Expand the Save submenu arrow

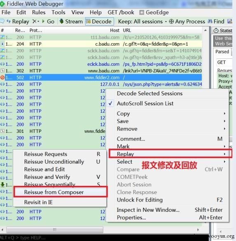click(224, 121)
